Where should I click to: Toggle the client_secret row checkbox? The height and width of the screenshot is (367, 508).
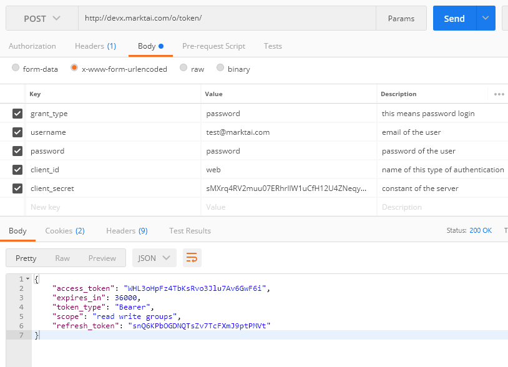pyautogui.click(x=17, y=188)
